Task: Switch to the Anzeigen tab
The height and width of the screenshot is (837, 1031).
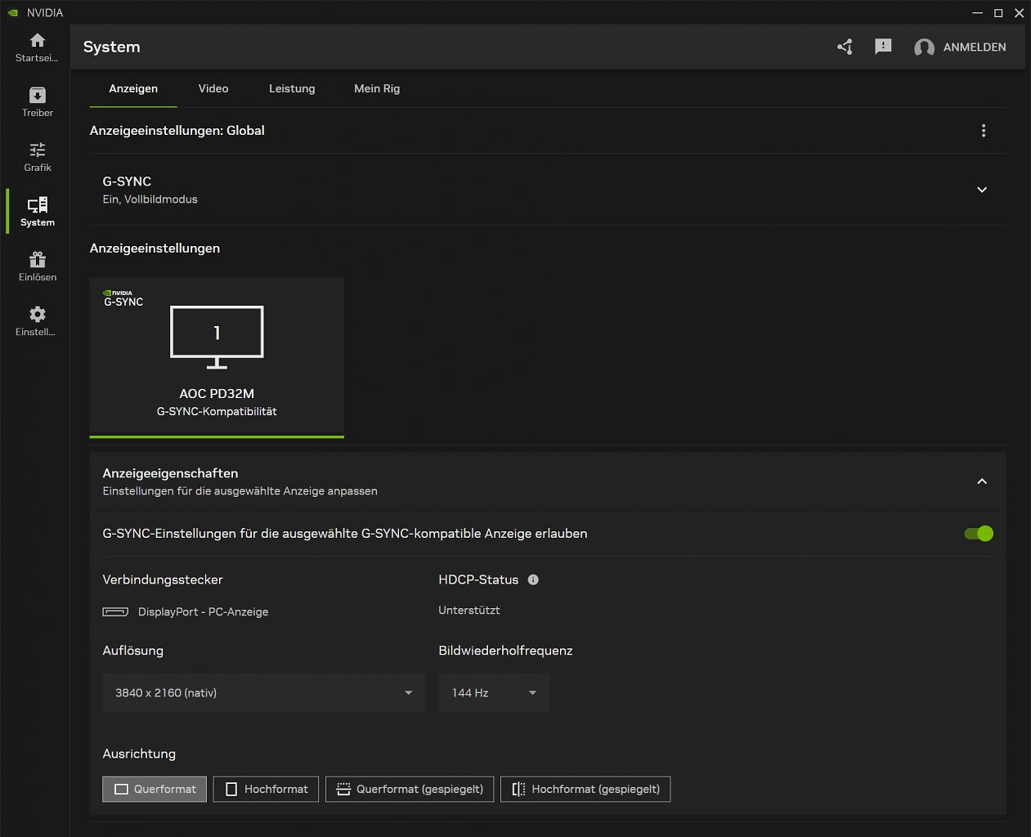Action: tap(133, 88)
